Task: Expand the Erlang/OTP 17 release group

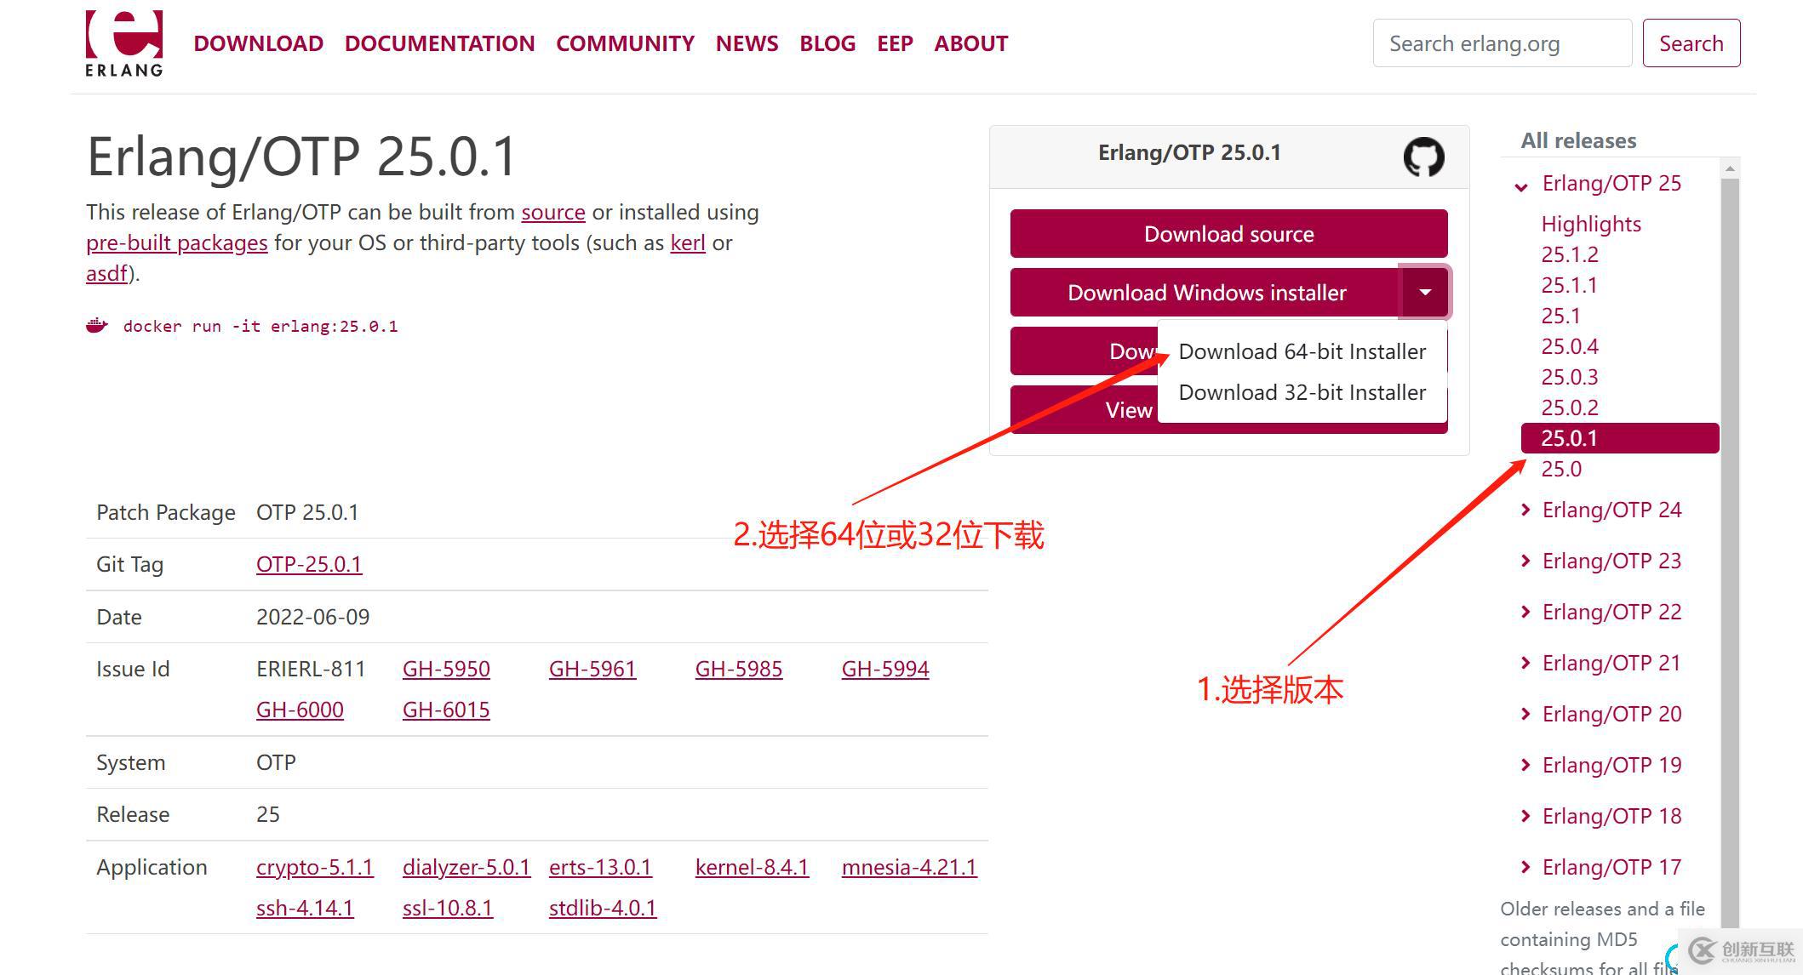Action: click(1525, 867)
